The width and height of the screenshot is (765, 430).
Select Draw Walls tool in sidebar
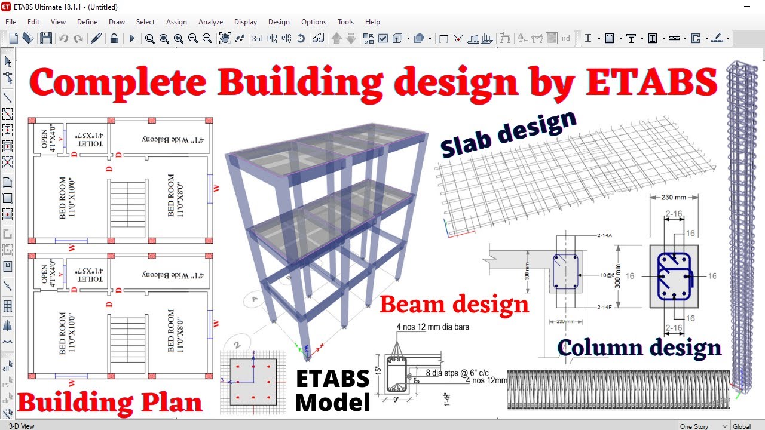[x=8, y=234]
